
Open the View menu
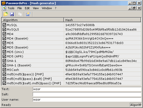click(36, 8)
